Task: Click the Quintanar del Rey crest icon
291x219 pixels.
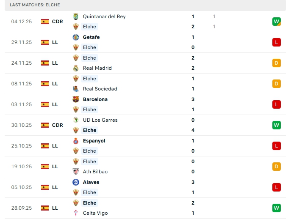Action: click(x=76, y=16)
